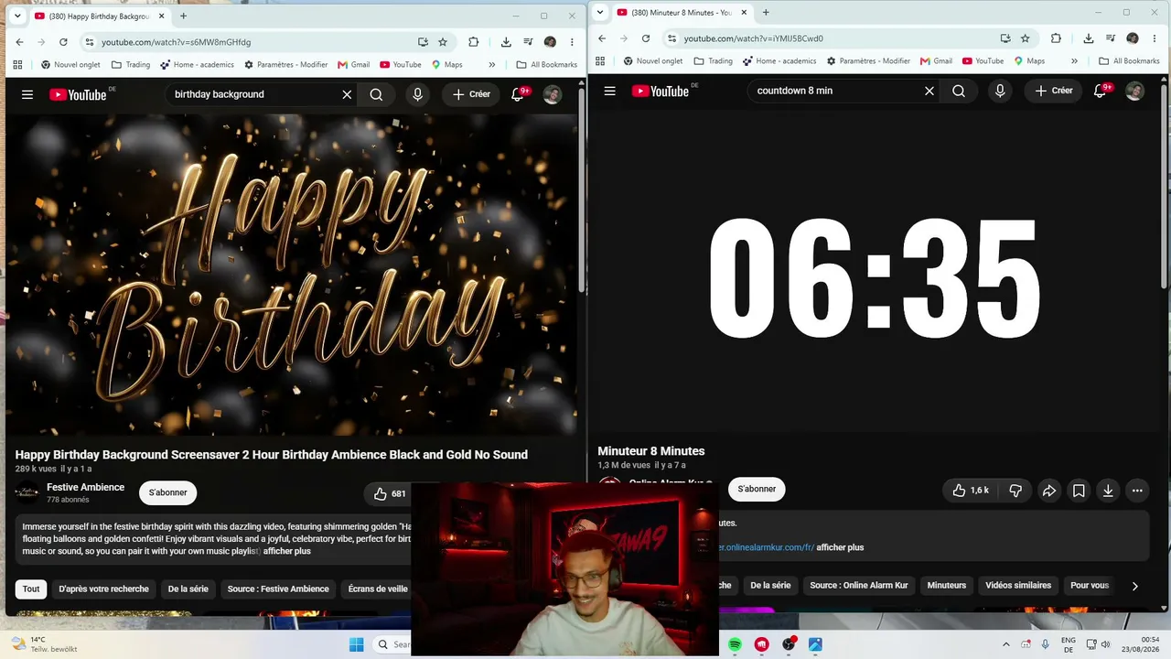Open Chrome menu in birthday video window
Screen dimensions: 1171x659
572,42
